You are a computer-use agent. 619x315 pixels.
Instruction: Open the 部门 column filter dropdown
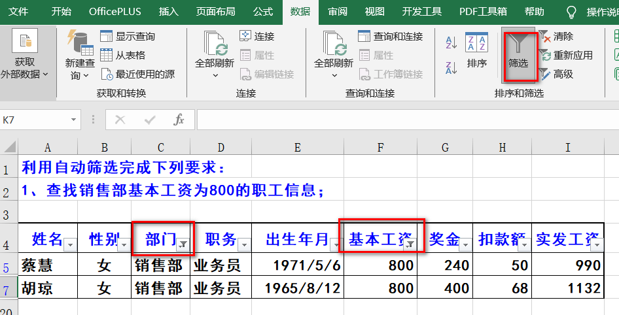pos(184,244)
